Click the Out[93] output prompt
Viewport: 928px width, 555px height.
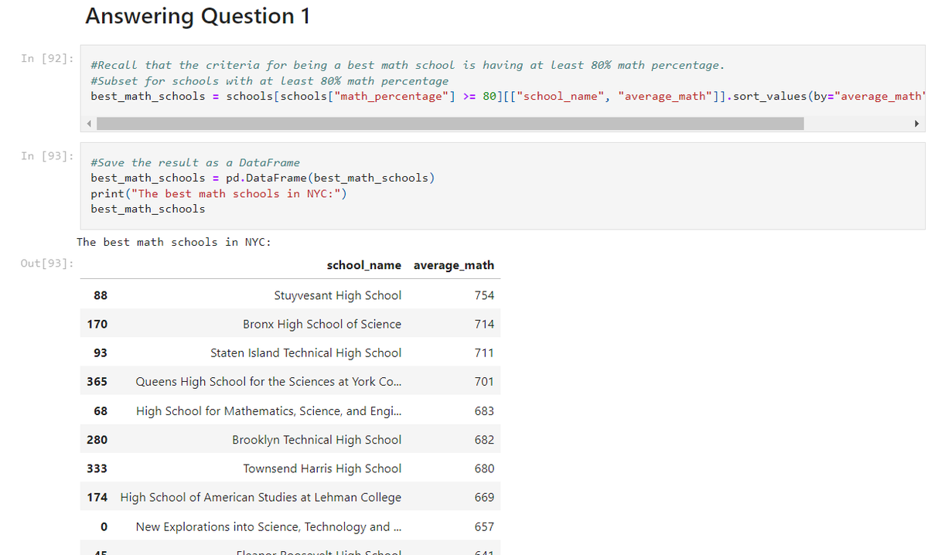[x=48, y=264]
